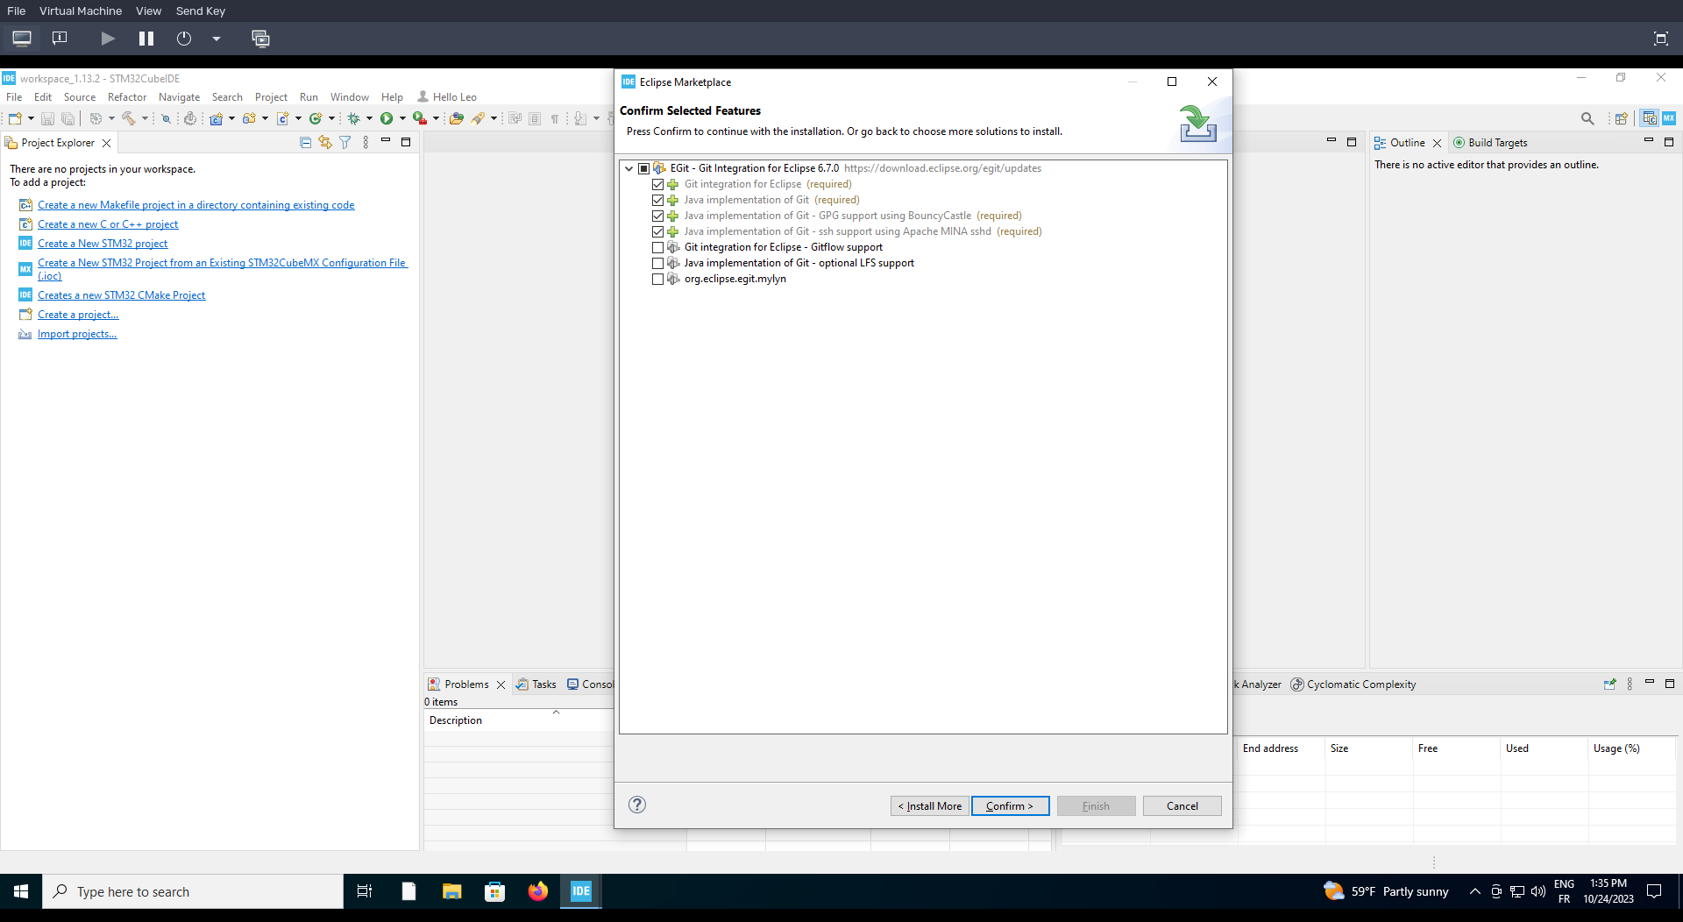Open File Explorer from the taskbar
The height and width of the screenshot is (922, 1683).
(x=451, y=891)
